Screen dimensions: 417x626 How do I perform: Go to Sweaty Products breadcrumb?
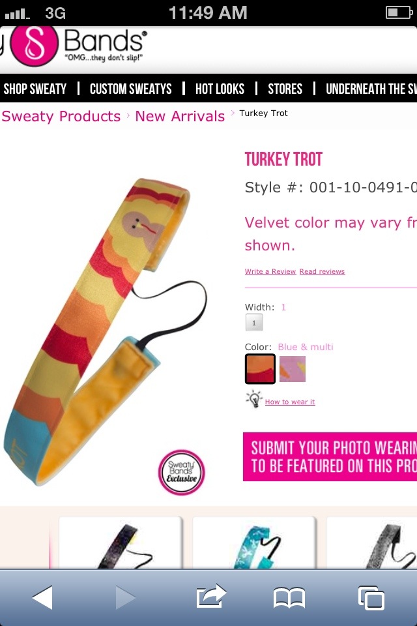[61, 116]
